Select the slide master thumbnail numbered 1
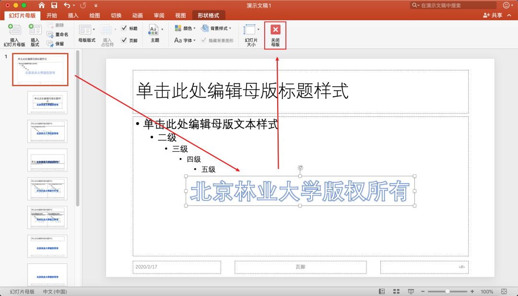518x296 pixels. click(40, 69)
